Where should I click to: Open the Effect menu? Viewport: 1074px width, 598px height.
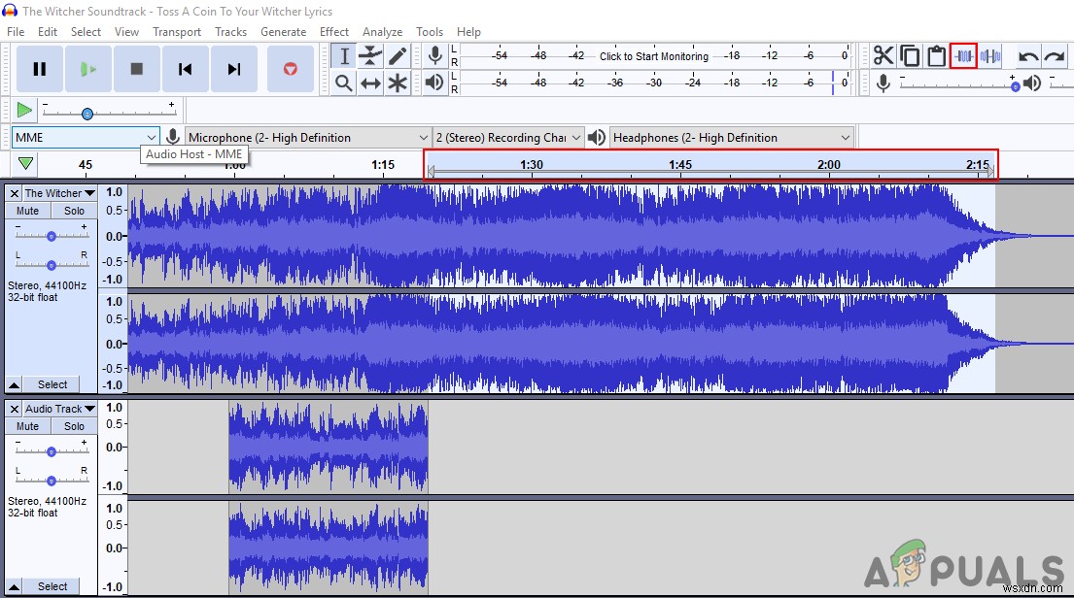333,31
